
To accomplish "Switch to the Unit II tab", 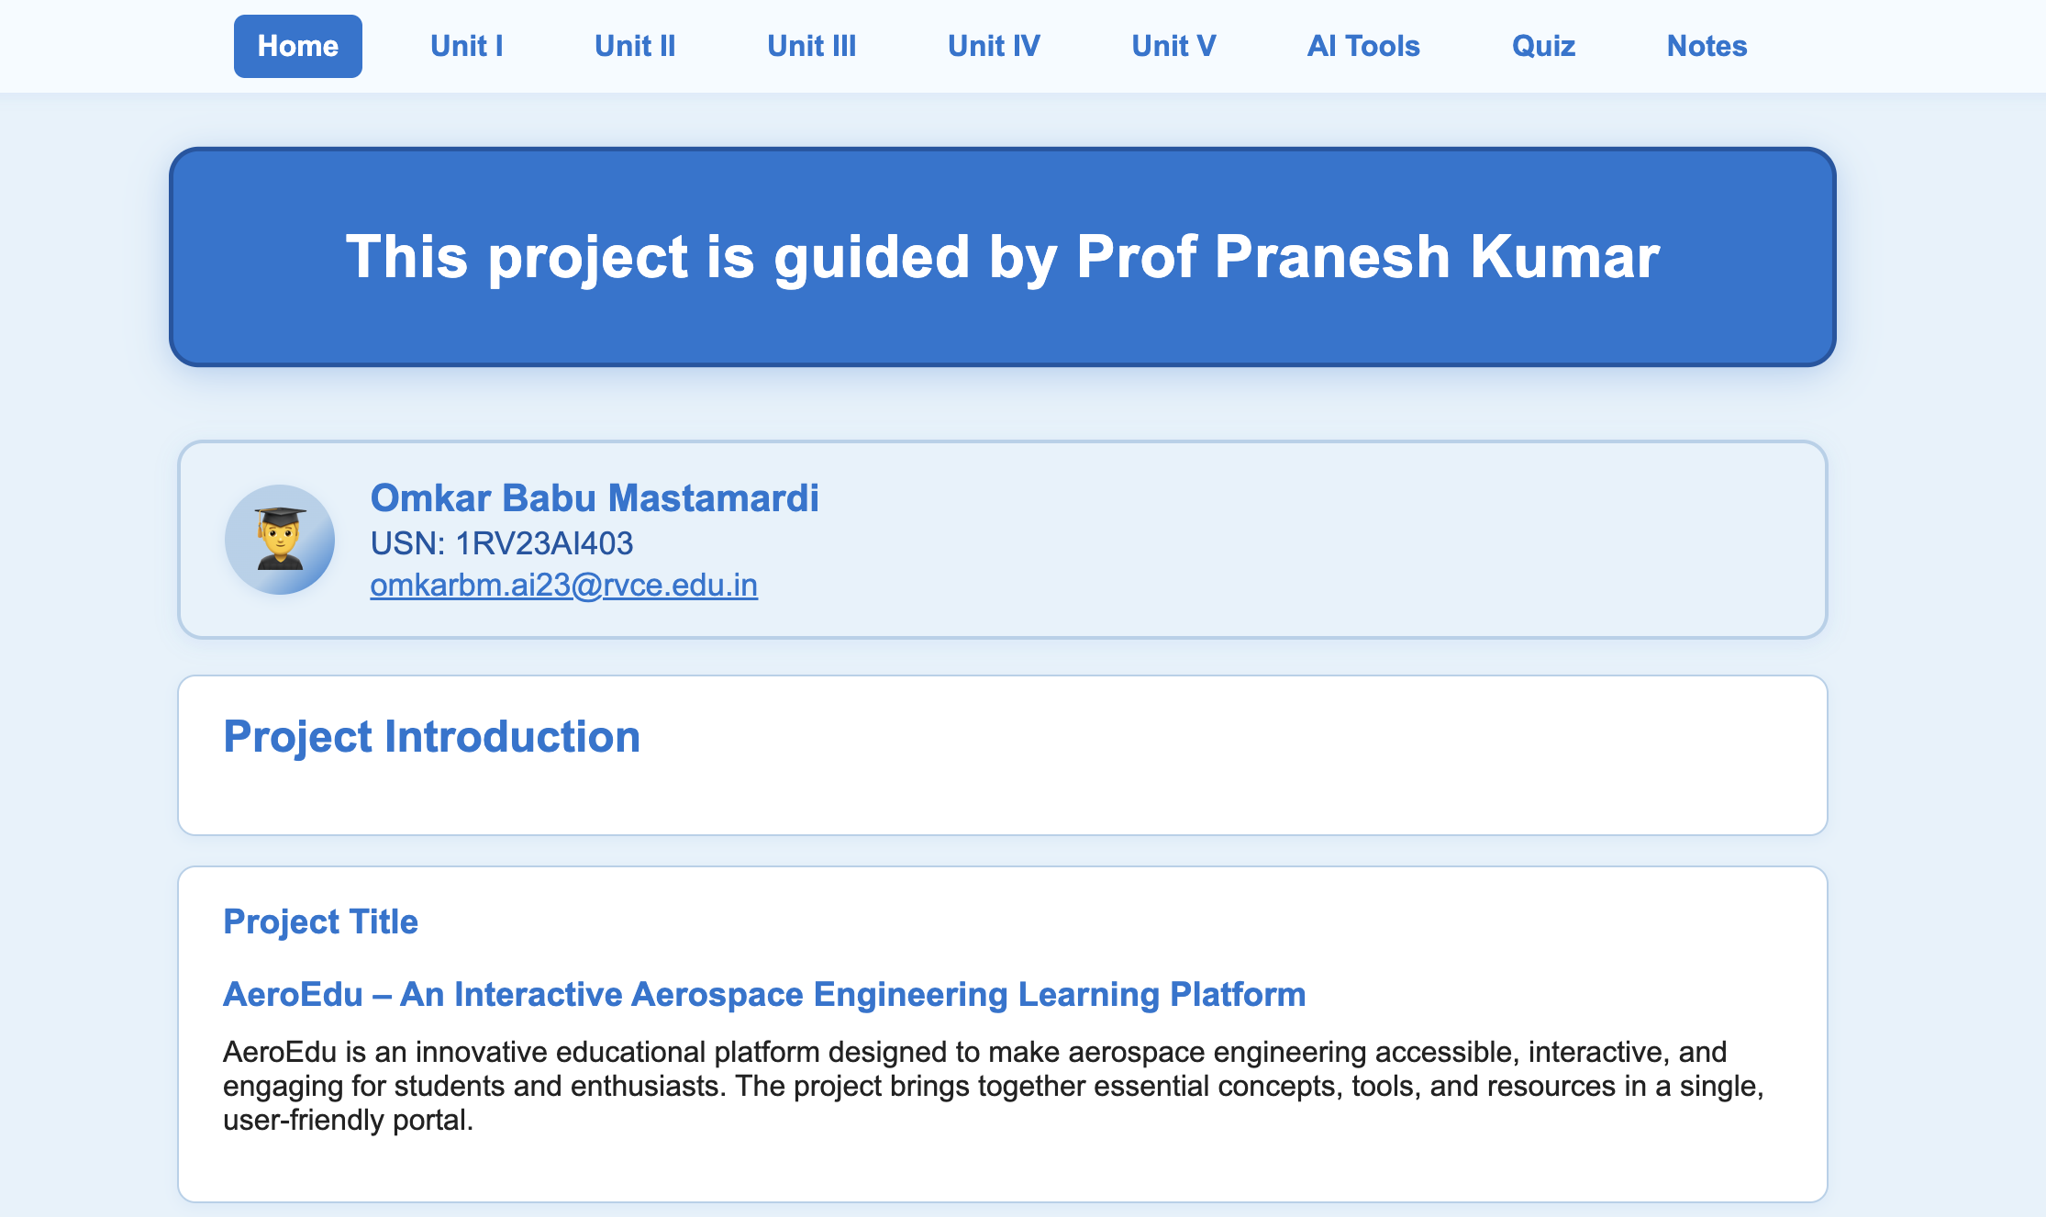I will click(635, 46).
